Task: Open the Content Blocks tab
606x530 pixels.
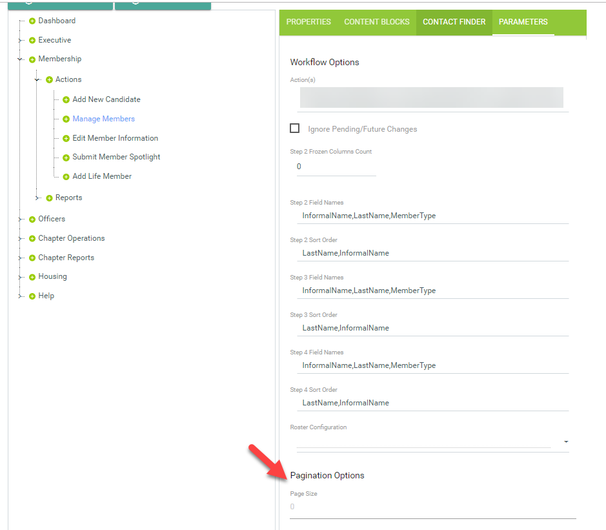Action: (x=377, y=22)
